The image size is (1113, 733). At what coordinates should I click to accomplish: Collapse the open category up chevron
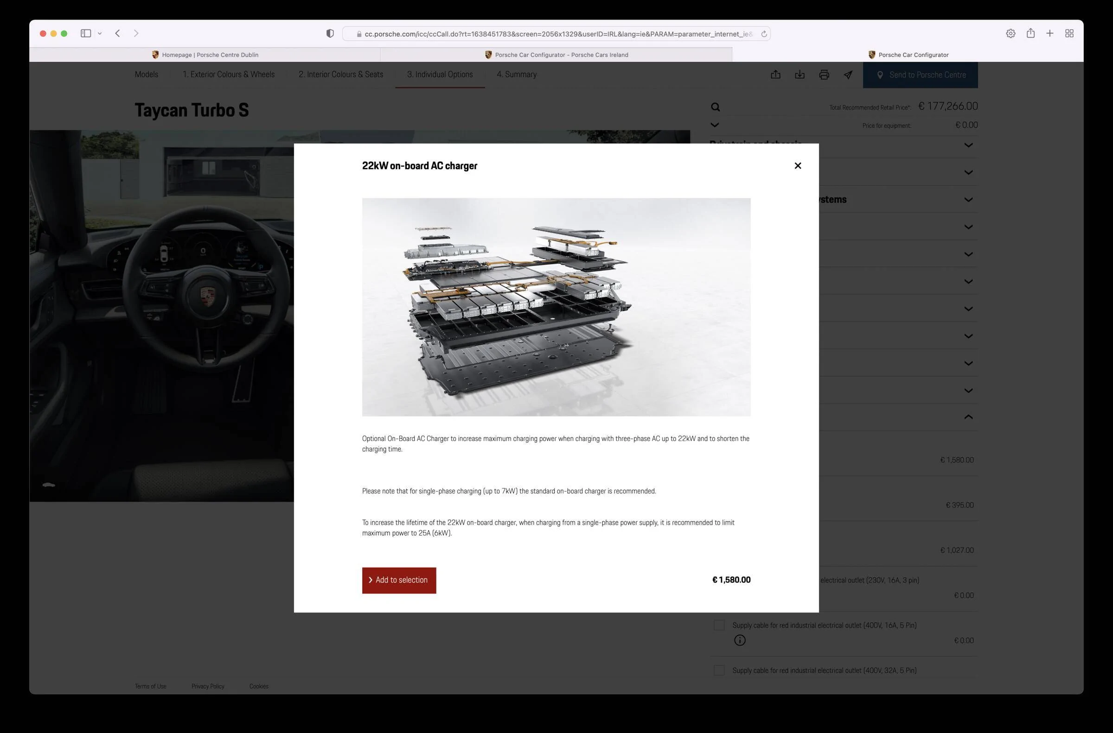[x=968, y=417]
